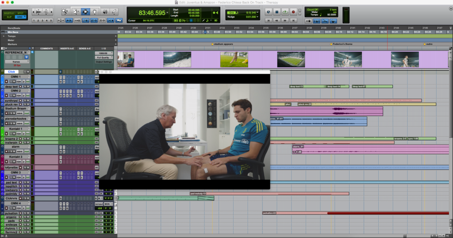Click wave view selector on Stadium Braam
This screenshot has width=453, height=238.
pyautogui.click(x=19, y=113)
